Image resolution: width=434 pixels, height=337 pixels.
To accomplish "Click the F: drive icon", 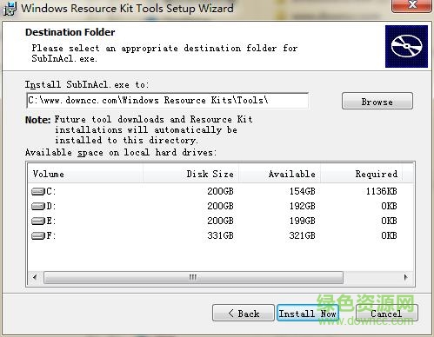I will [x=38, y=236].
